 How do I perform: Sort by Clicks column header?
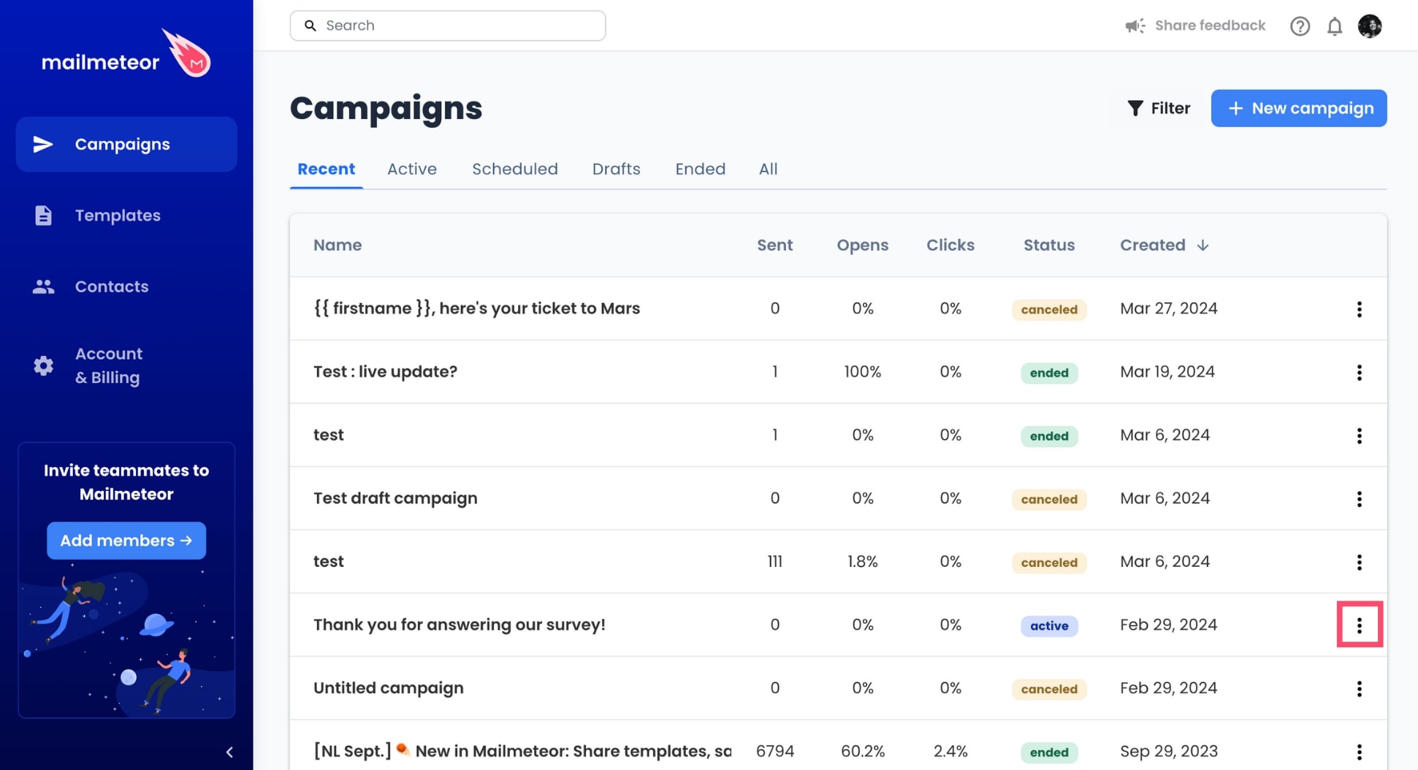coord(950,245)
